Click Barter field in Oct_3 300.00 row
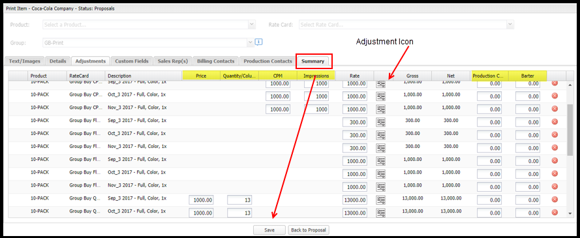 coord(528,135)
